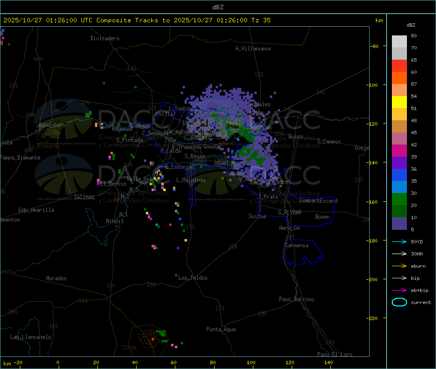
Task: Click the 0 km horizontal axis tick
Action: click(58, 362)
